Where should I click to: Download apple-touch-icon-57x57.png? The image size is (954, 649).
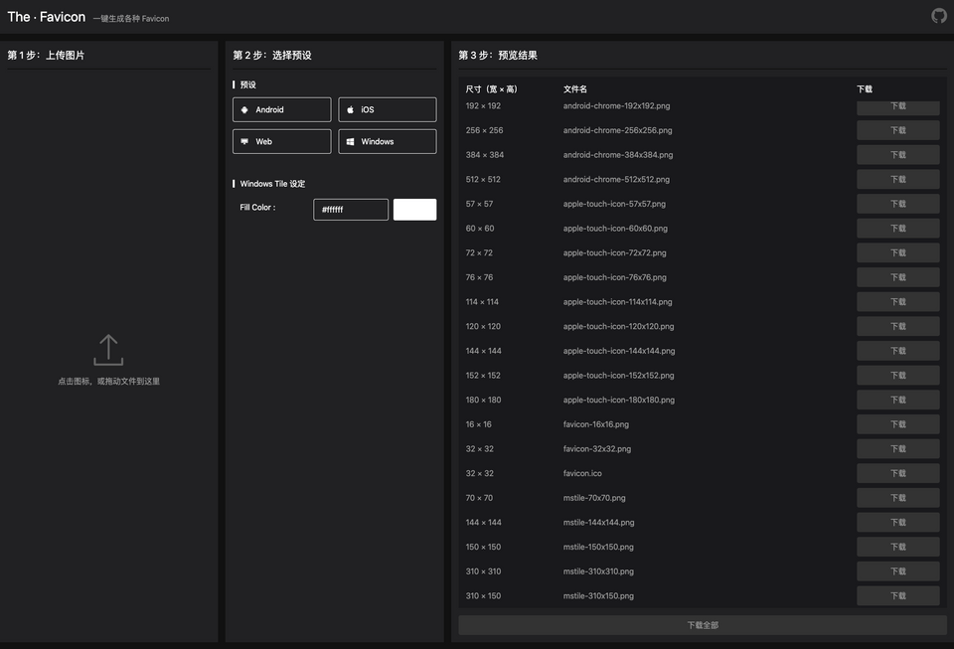898,204
